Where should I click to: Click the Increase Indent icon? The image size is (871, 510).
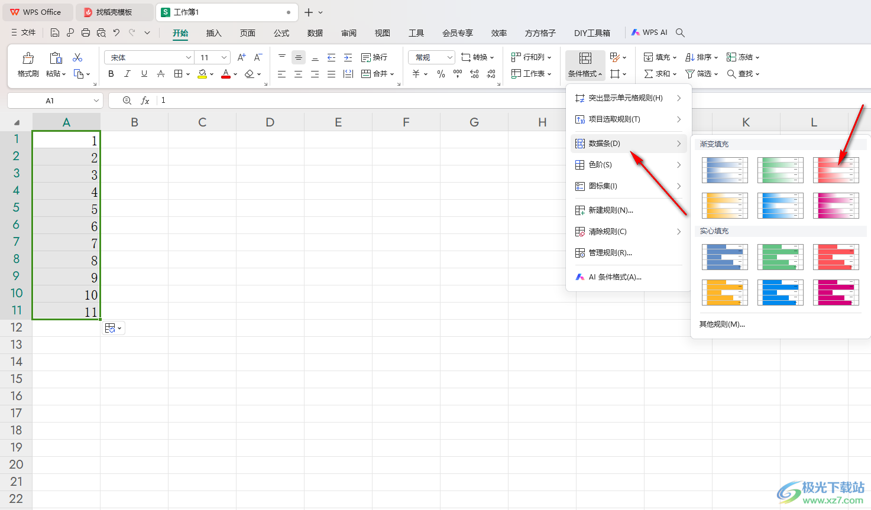click(x=348, y=57)
